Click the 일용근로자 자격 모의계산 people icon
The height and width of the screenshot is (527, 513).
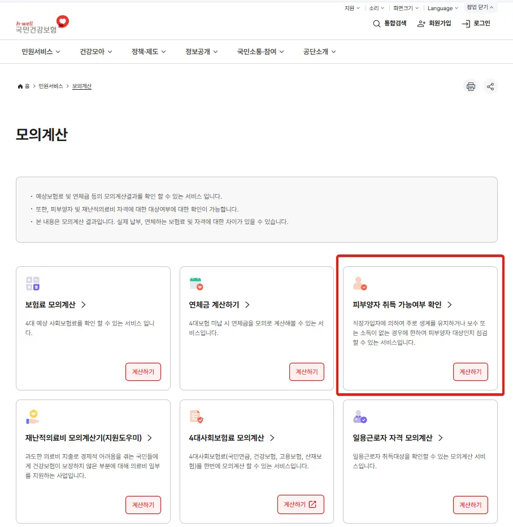(x=359, y=416)
